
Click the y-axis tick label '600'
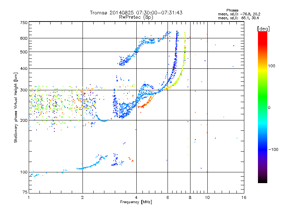pos(24,38)
